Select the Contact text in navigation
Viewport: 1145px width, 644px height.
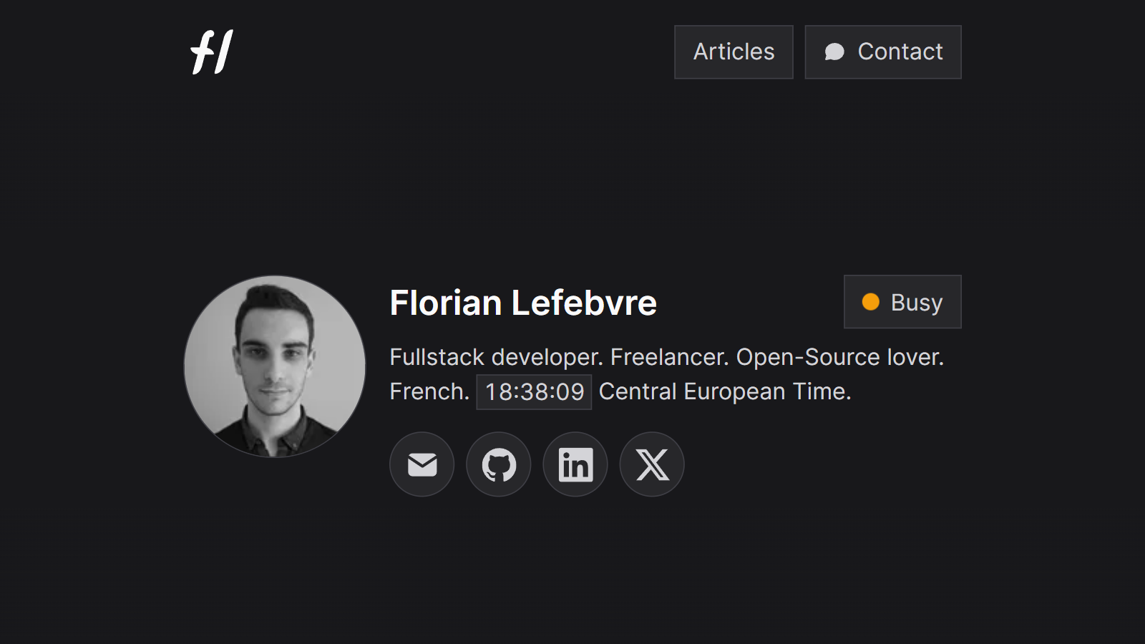click(x=900, y=52)
